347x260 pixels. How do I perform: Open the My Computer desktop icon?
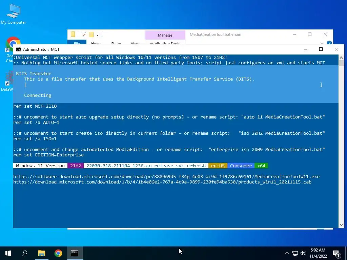(13, 14)
